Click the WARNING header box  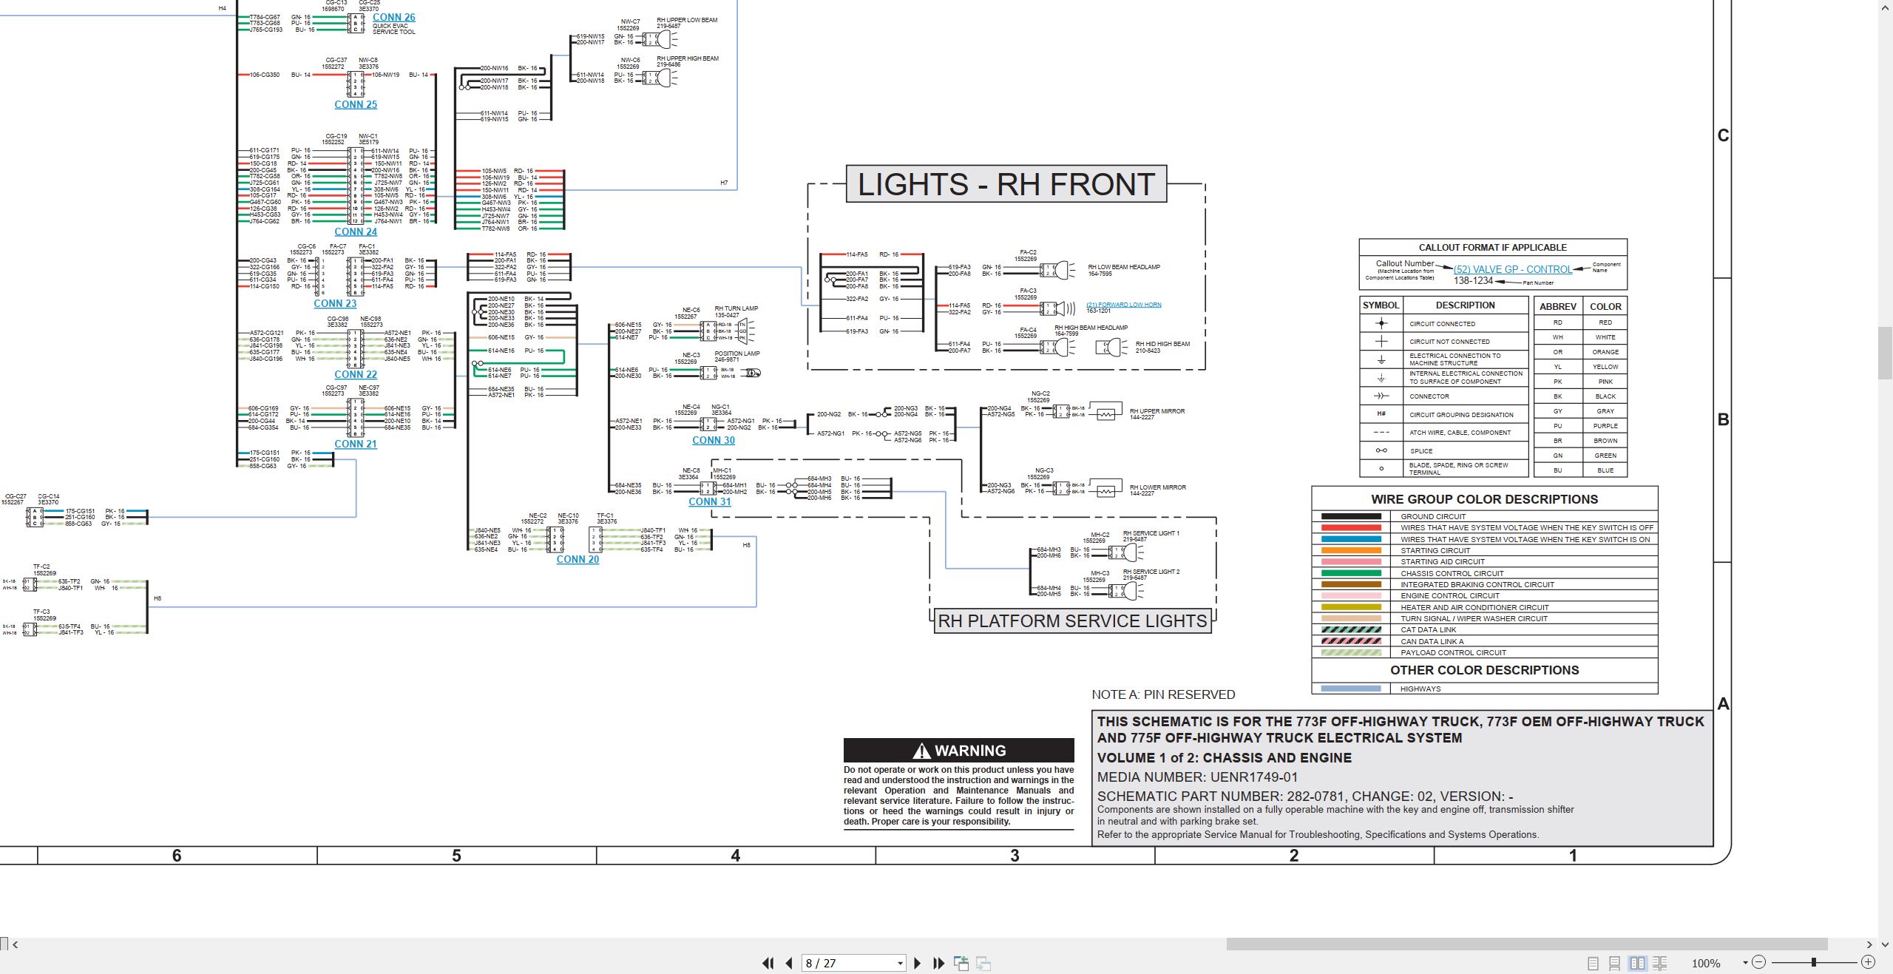pos(959,750)
